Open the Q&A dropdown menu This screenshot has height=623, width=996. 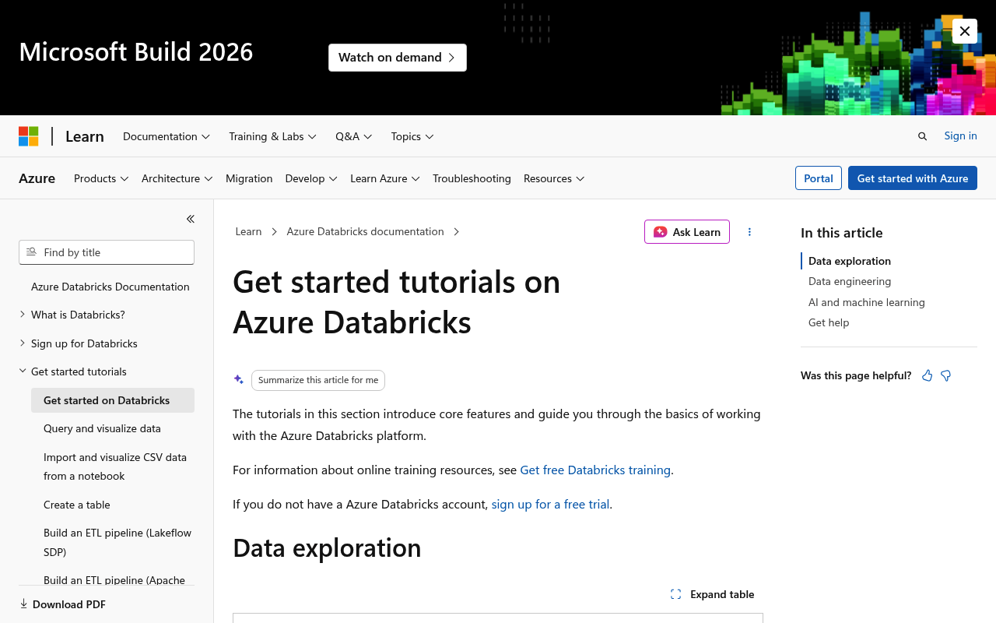pos(354,136)
